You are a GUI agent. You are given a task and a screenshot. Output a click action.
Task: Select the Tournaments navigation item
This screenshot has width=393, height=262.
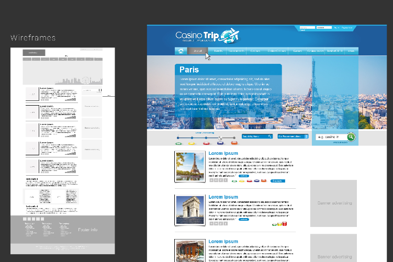[x=236, y=51]
